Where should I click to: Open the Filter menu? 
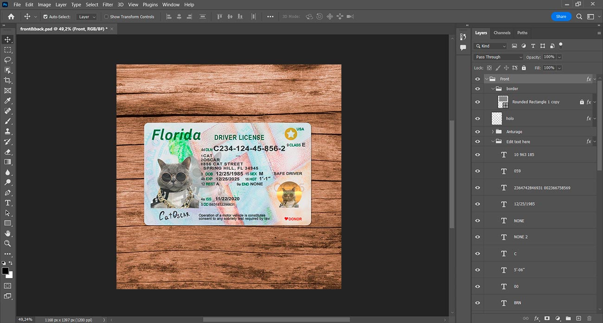[108, 5]
